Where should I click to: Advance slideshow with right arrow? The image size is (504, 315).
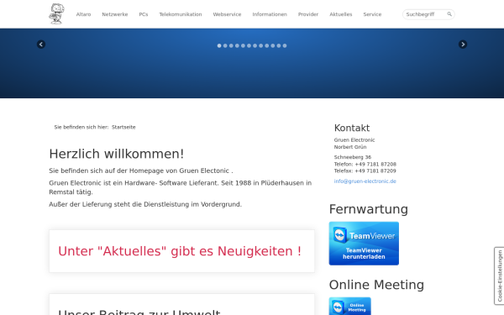(463, 45)
